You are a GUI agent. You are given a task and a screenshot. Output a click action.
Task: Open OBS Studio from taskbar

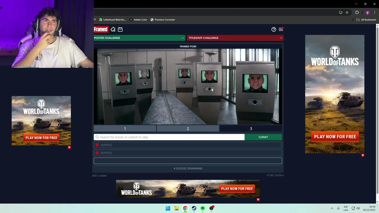coord(211,208)
